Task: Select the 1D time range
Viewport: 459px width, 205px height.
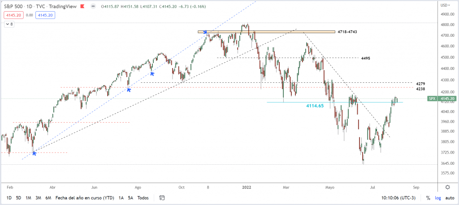Action: (9, 198)
